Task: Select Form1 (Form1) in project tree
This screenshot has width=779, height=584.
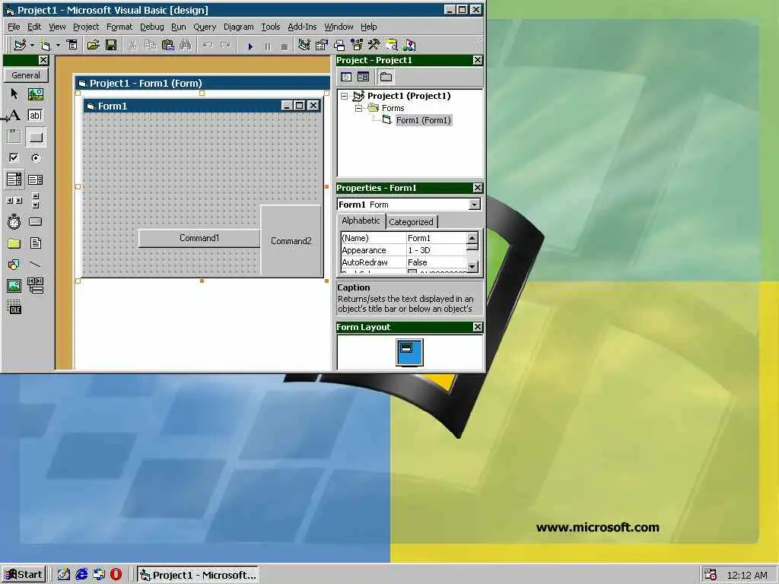Action: tap(423, 120)
